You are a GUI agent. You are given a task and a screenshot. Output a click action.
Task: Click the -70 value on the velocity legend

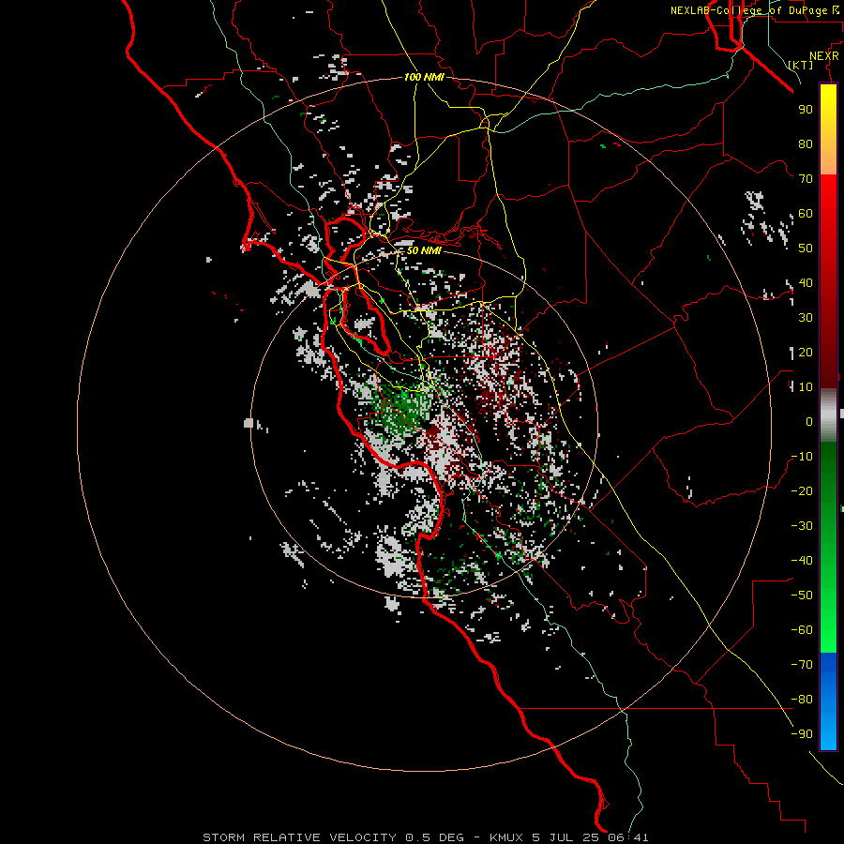pos(802,665)
